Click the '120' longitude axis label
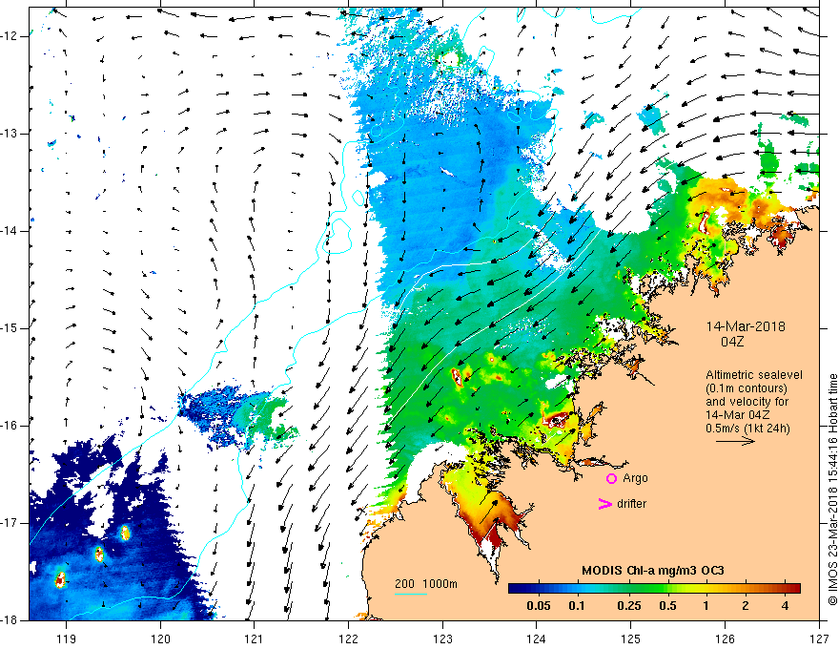 [x=160, y=639]
